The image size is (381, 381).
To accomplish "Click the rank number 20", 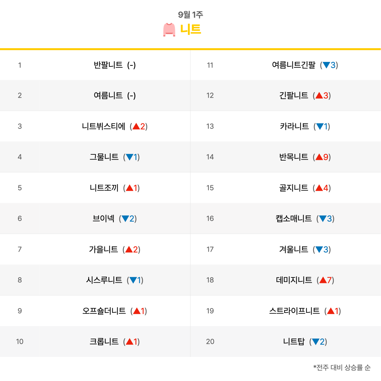I will click(x=210, y=342).
